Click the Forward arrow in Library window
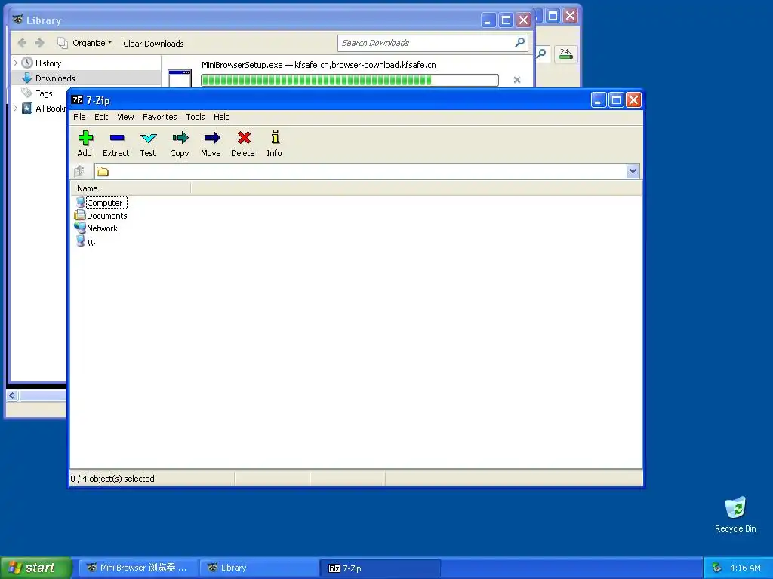The height and width of the screenshot is (579, 773). 40,43
